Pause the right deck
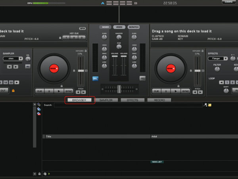Viewport: 238px width, 179px height. tap(165, 91)
